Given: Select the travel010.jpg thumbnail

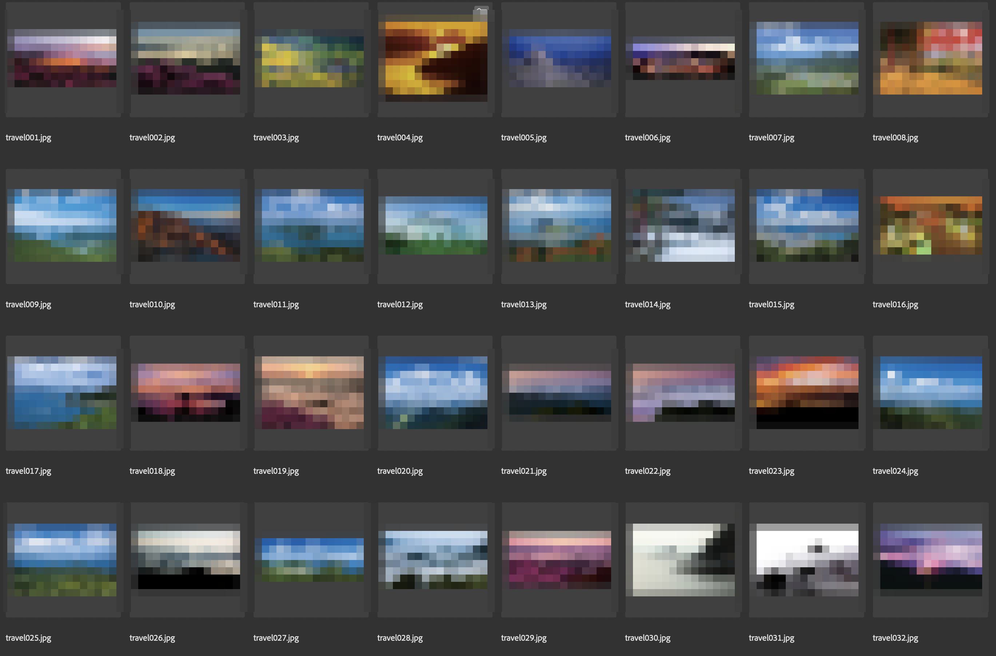Looking at the screenshot, I should coord(186,225).
